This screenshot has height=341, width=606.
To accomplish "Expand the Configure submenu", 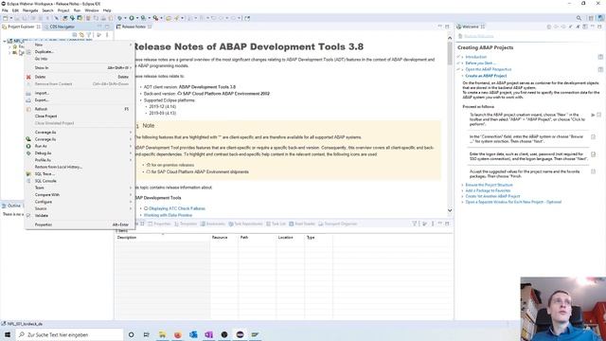I will 80,202.
